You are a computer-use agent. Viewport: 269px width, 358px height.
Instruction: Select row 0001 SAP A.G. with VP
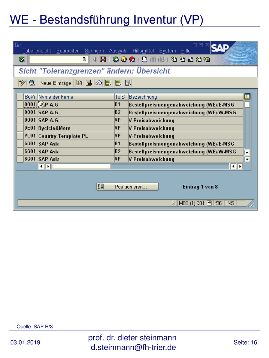point(20,120)
